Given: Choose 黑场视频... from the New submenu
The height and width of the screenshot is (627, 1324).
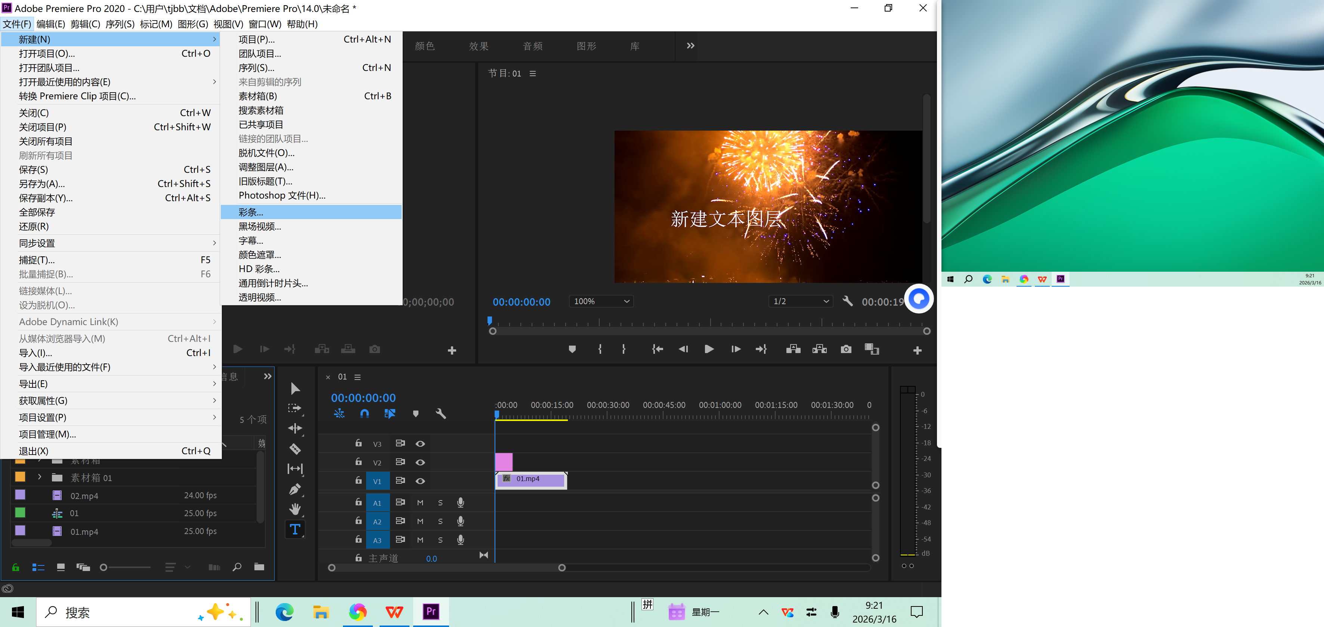Looking at the screenshot, I should coord(260,227).
